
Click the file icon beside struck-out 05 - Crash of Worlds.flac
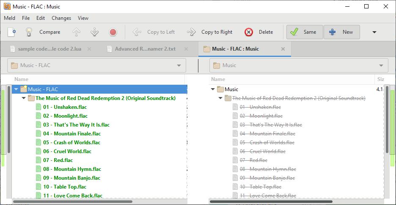click(x=235, y=143)
